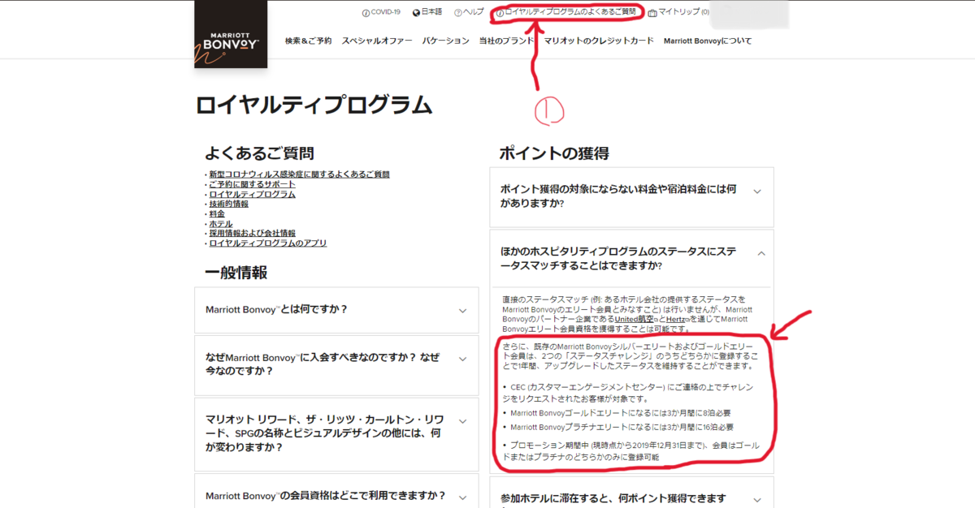Screen dimensions: 975x508
Task: Click the マイトリップ link text
Action: pos(678,12)
